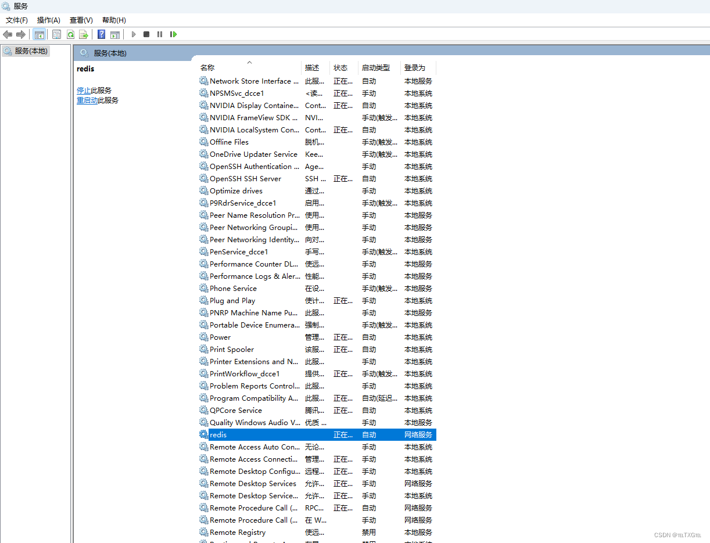Select PNRP Machine Name Publication row
Image resolution: width=710 pixels, height=543 pixels.
(317, 312)
